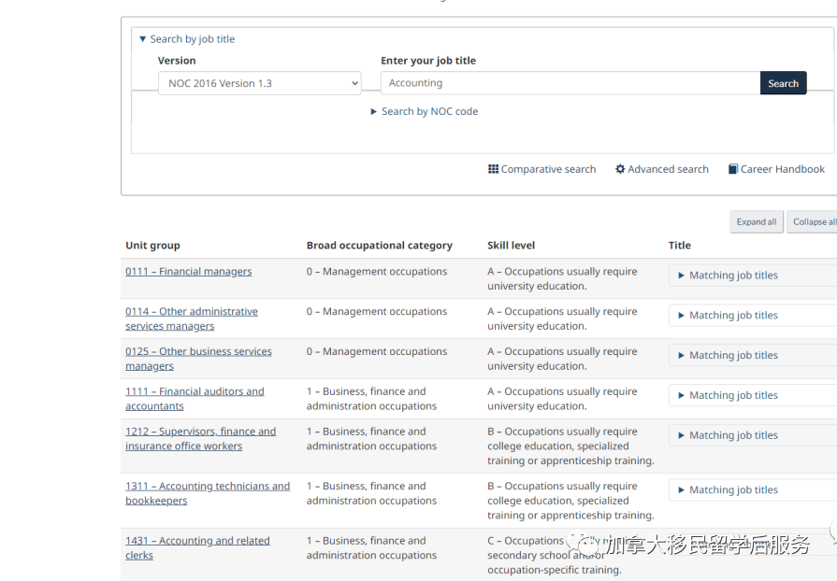Expand Matching job titles for Financial managers

click(x=733, y=276)
